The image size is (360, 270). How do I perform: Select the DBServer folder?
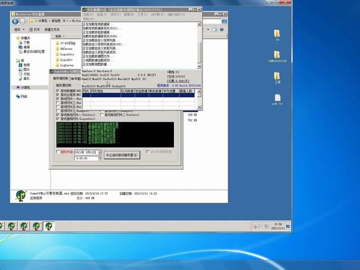pos(64,49)
